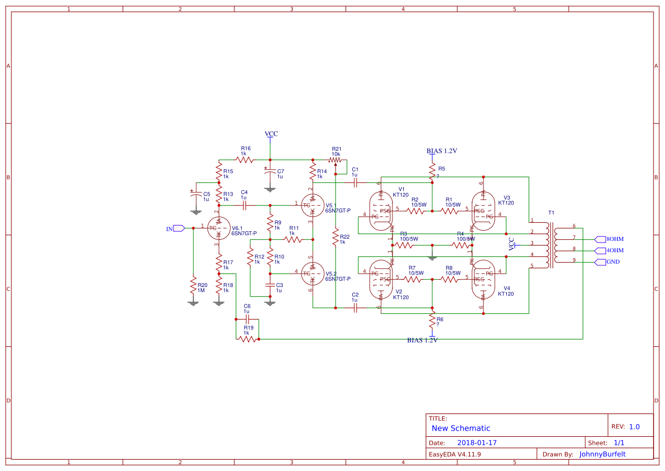Select the R12 1k resistor symbol
665x471 pixels.
[250, 257]
